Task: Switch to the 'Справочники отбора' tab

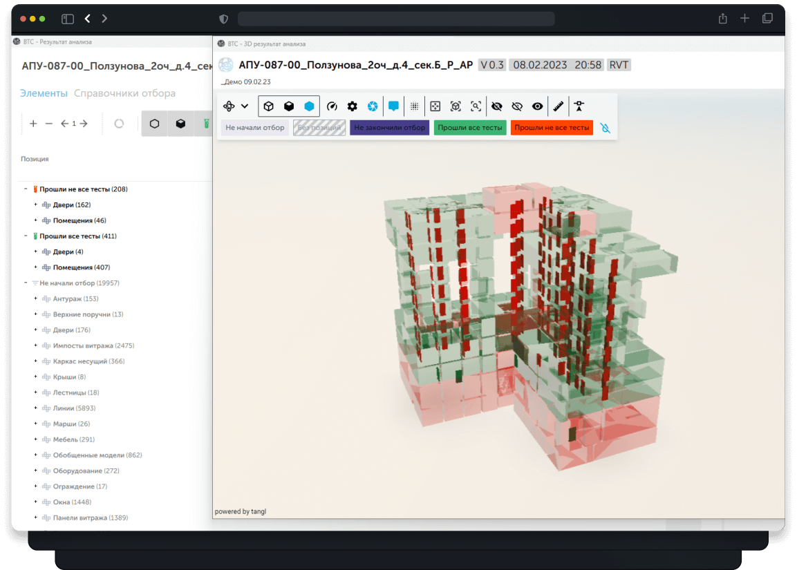Action: tap(124, 93)
